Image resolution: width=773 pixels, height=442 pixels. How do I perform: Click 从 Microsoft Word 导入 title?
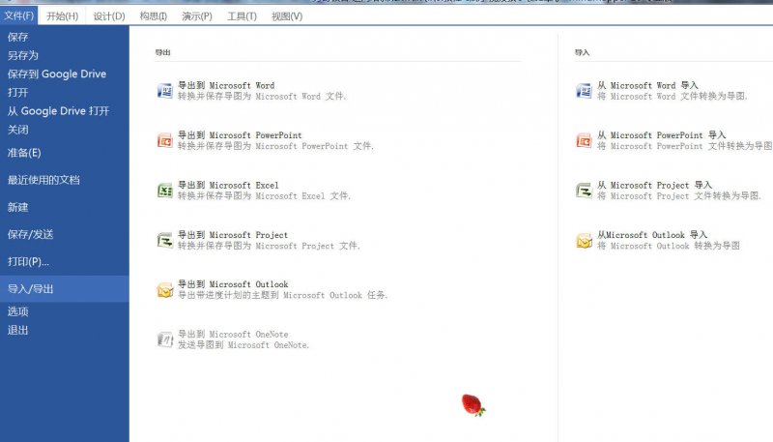pos(647,86)
